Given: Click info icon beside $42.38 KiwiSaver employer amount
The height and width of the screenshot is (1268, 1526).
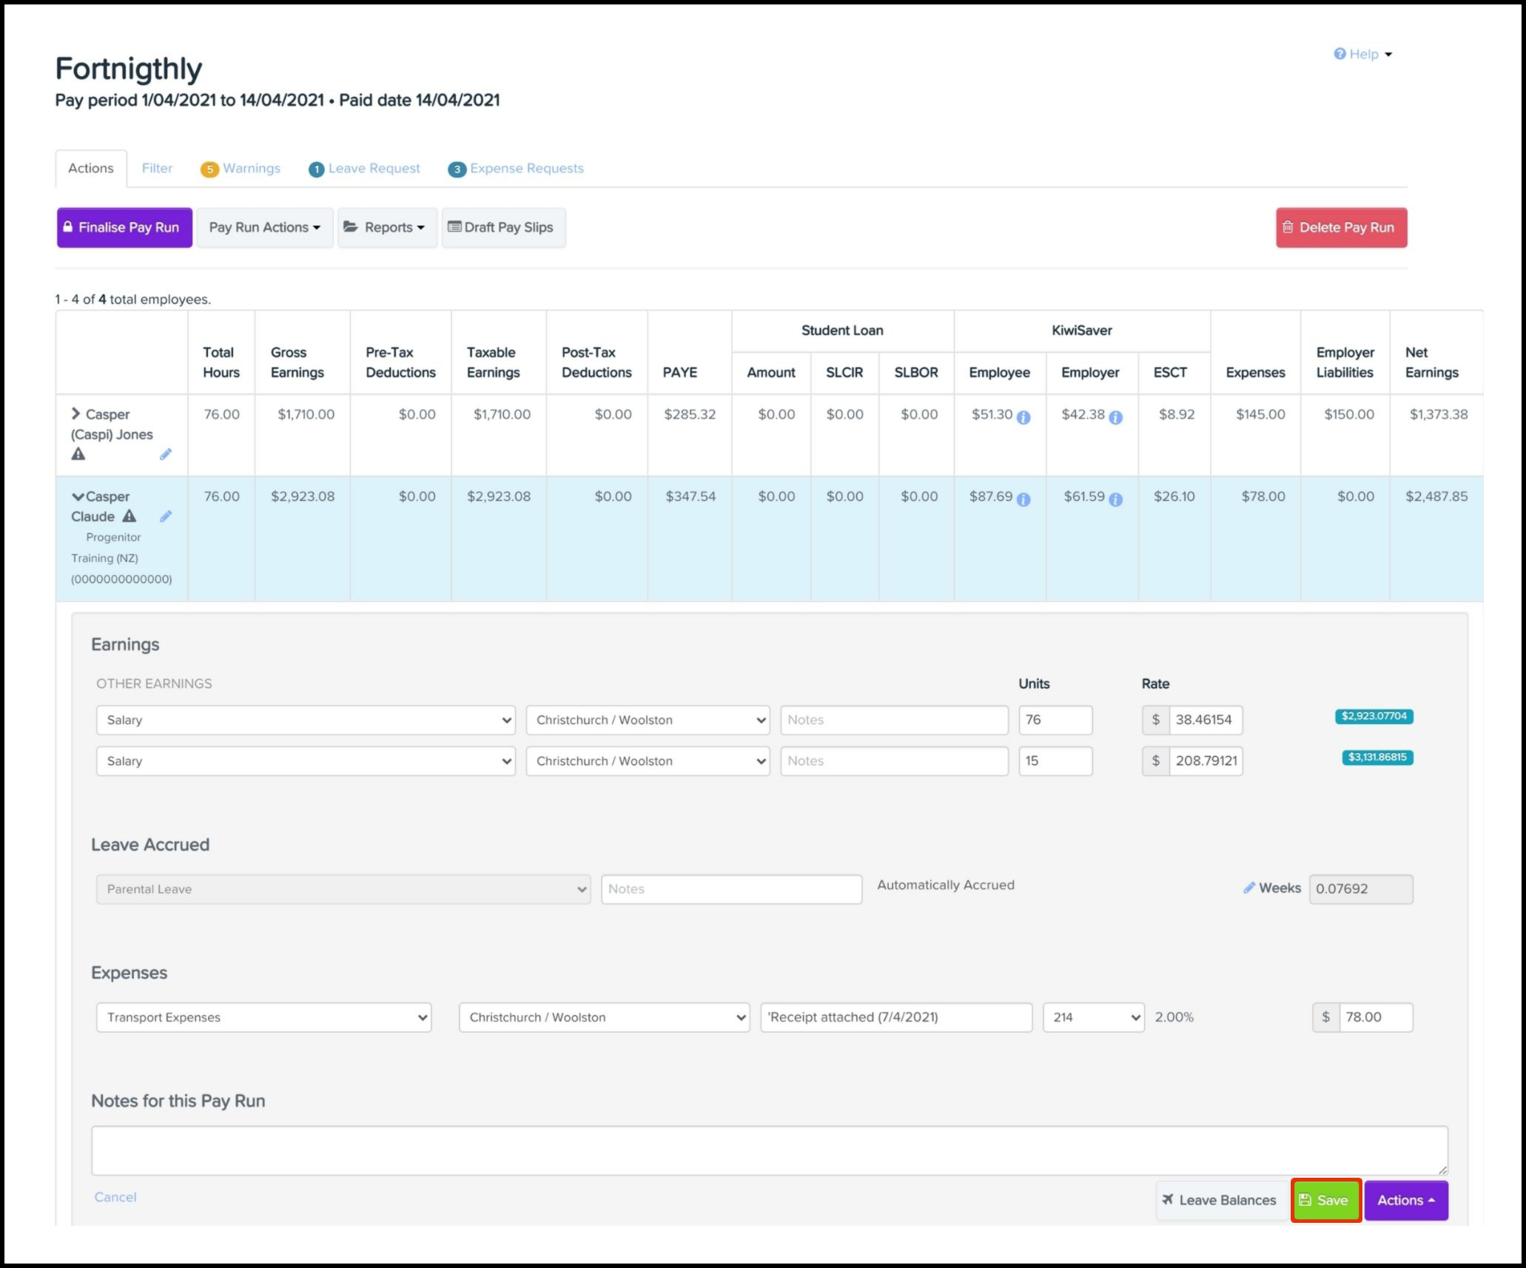Looking at the screenshot, I should tap(1116, 417).
